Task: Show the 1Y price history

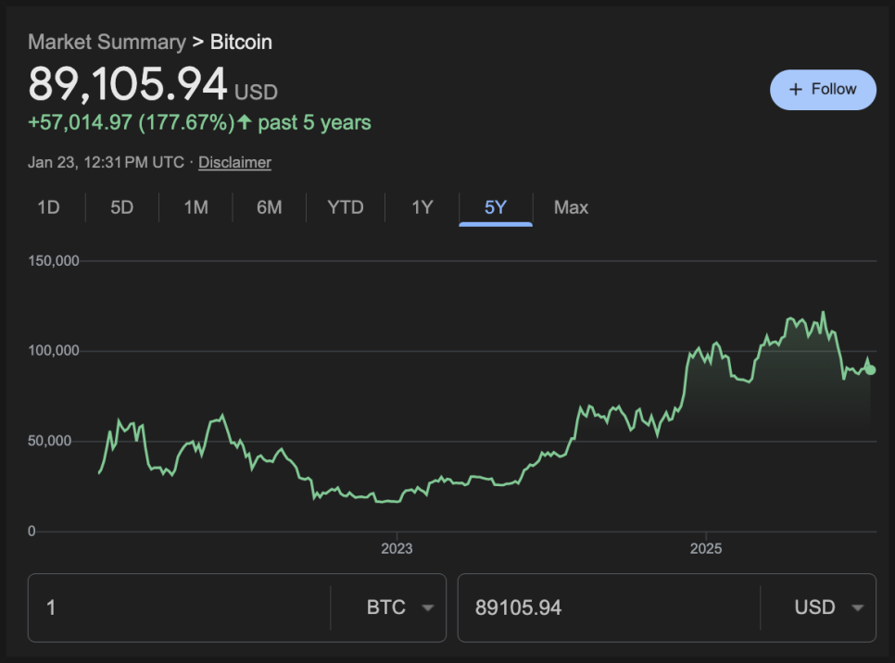Action: (422, 207)
